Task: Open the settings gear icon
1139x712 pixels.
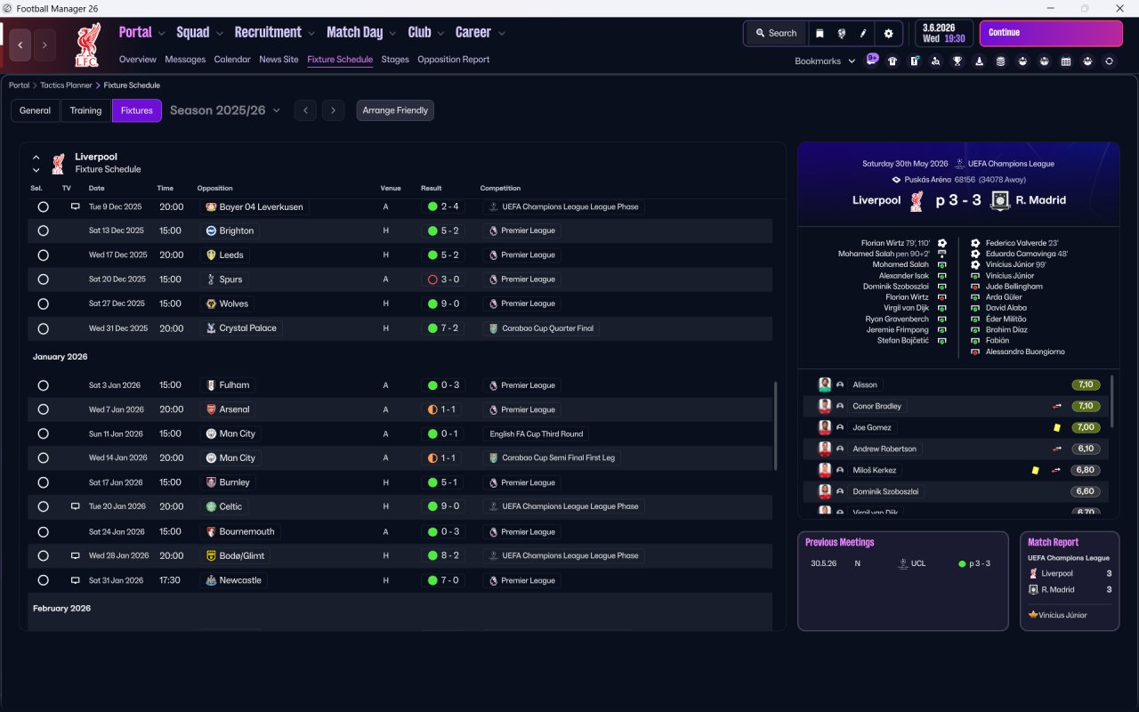Action: 888,33
